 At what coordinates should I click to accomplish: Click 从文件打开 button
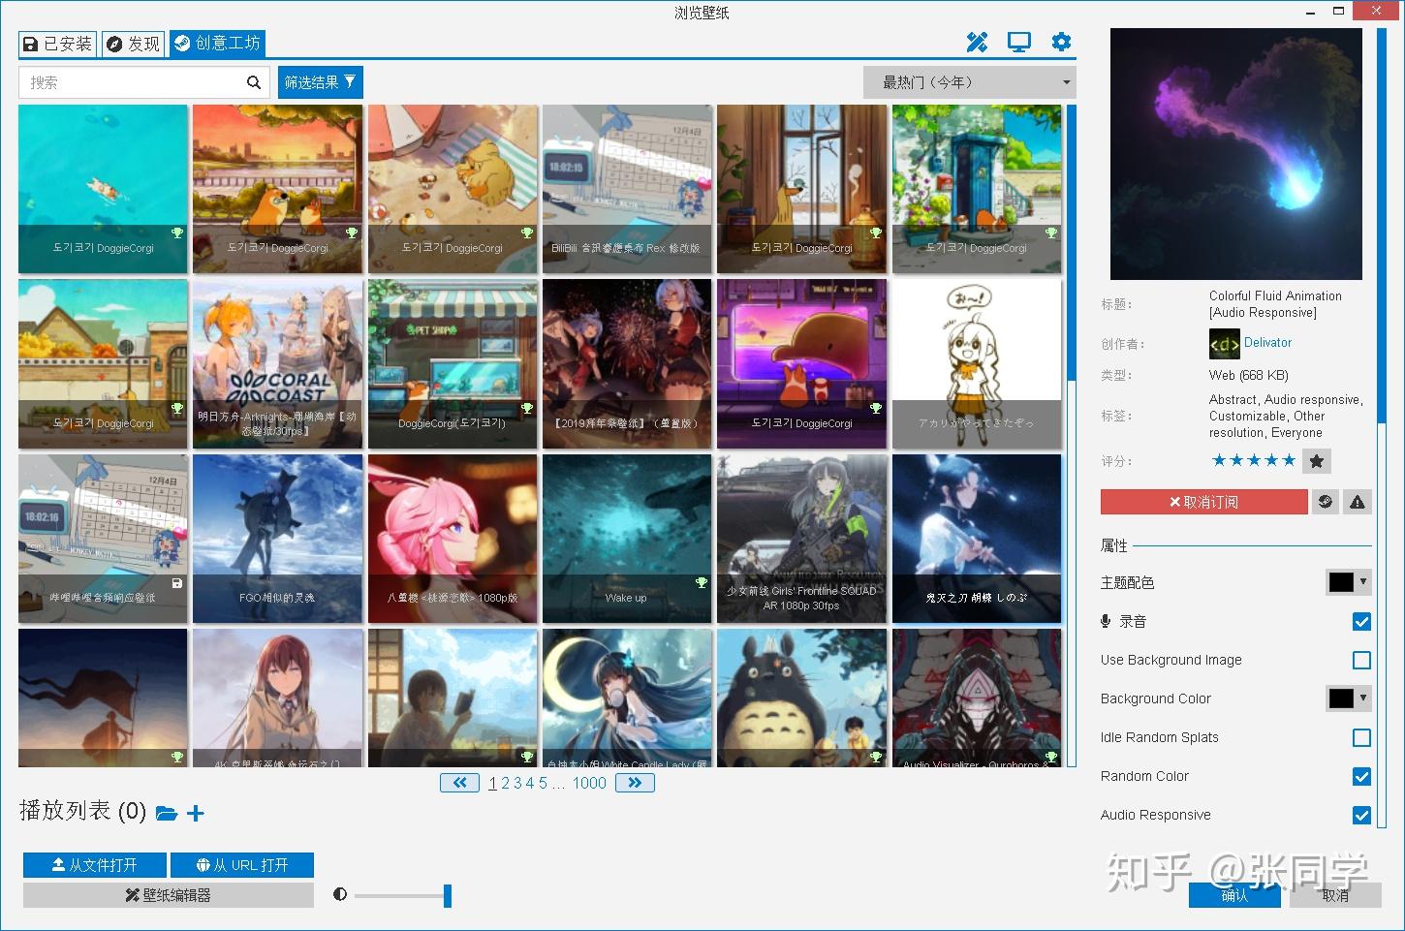95,865
